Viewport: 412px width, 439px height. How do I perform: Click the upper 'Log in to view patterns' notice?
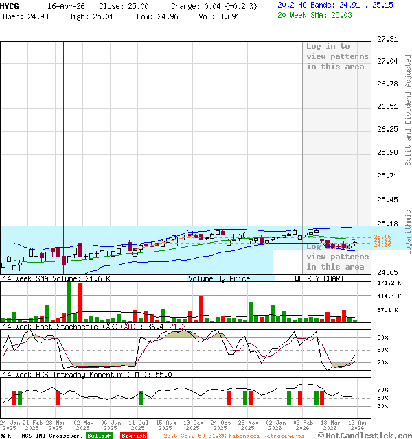tap(337, 56)
